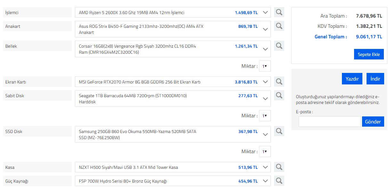Select the Ekran Kartı category label
Screen dimensions: 388x189
click(x=37, y=82)
